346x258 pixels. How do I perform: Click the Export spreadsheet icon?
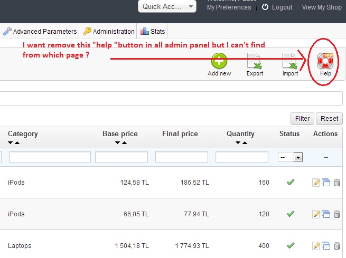tap(255, 61)
